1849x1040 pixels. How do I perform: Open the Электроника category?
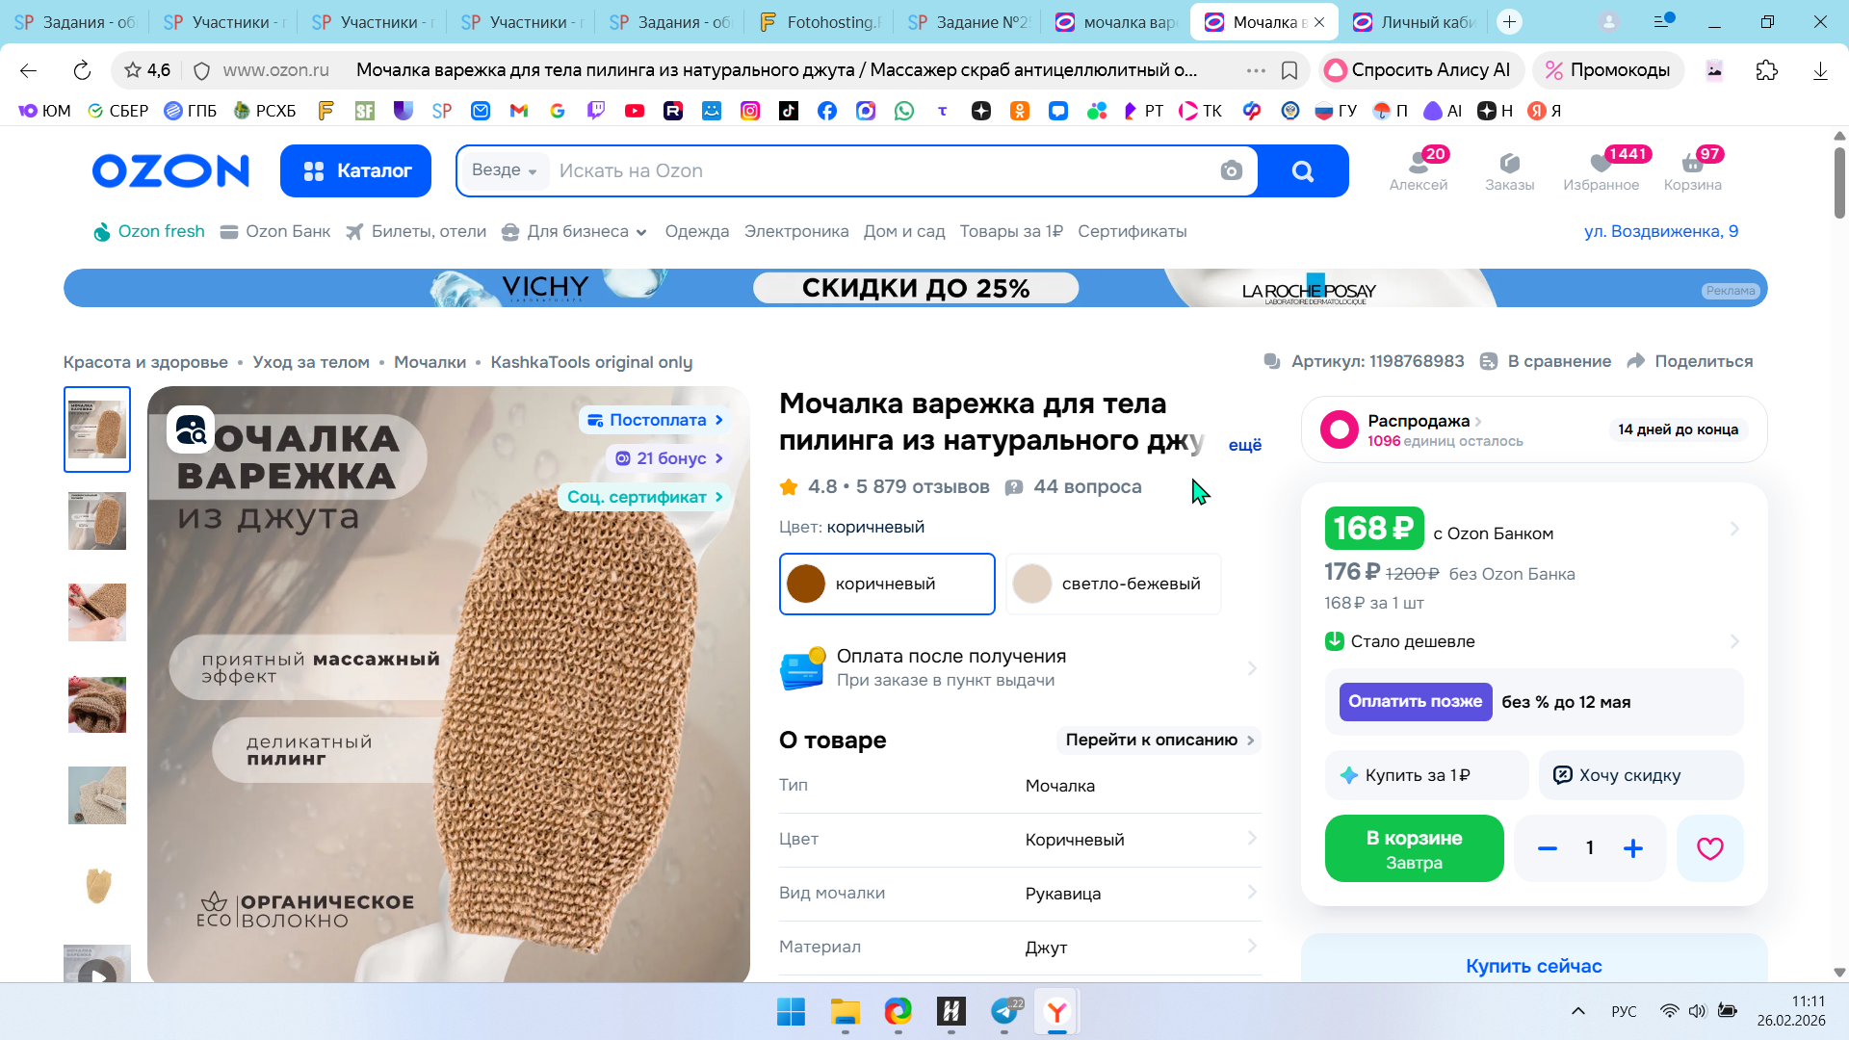coord(796,231)
